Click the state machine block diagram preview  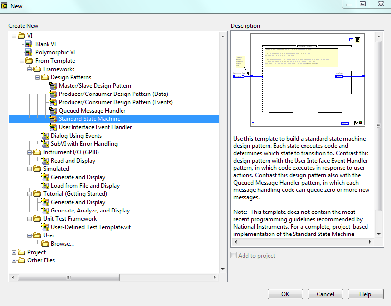(299, 80)
